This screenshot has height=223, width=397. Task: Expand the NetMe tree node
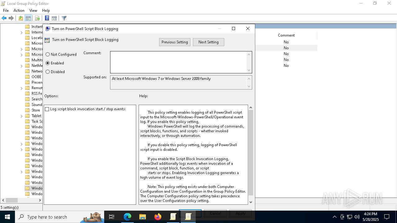click(22, 66)
